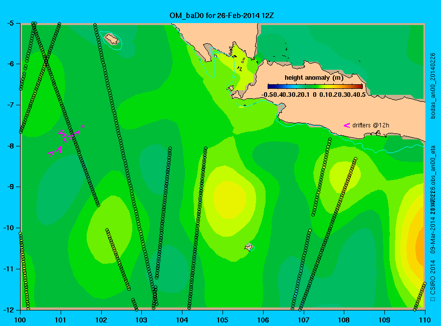This screenshot has width=441, height=326.
Task: Select the x-axis tick label 110
Action: 425,320
